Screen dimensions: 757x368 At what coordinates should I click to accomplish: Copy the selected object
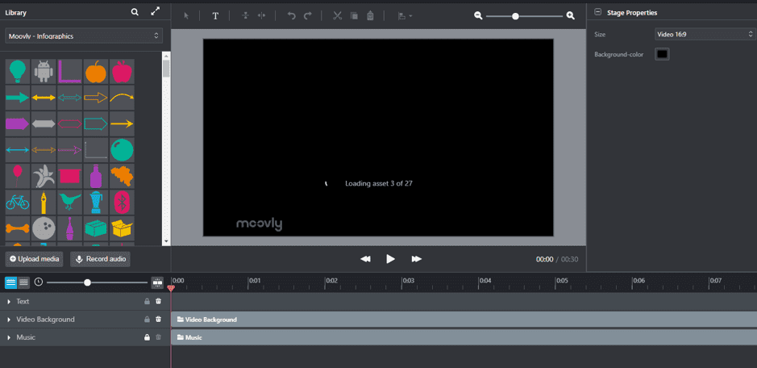(x=354, y=16)
